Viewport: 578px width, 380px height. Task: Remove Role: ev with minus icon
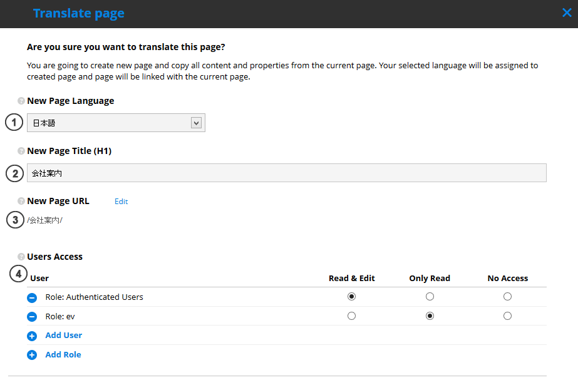click(32, 317)
